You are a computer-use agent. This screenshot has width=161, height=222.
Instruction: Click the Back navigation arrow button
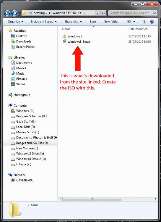(x=7, y=13)
